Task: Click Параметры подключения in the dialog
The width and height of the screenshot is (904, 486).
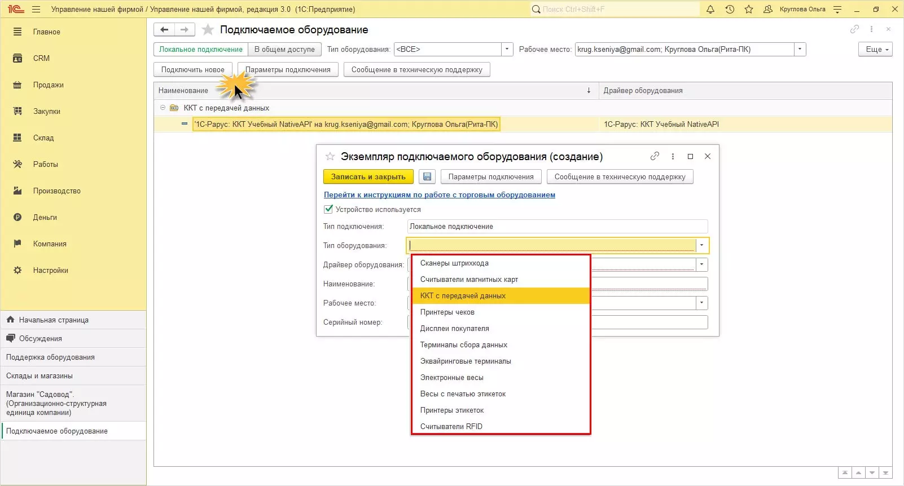Action: [491, 176]
